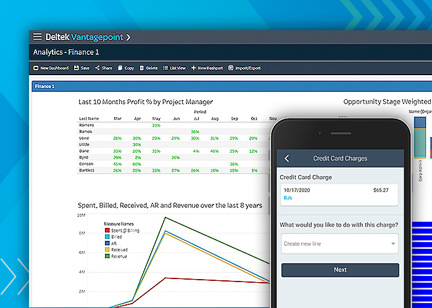Click Last 10 Months Profit % chart title
The height and width of the screenshot is (308, 432).
pyautogui.click(x=146, y=102)
